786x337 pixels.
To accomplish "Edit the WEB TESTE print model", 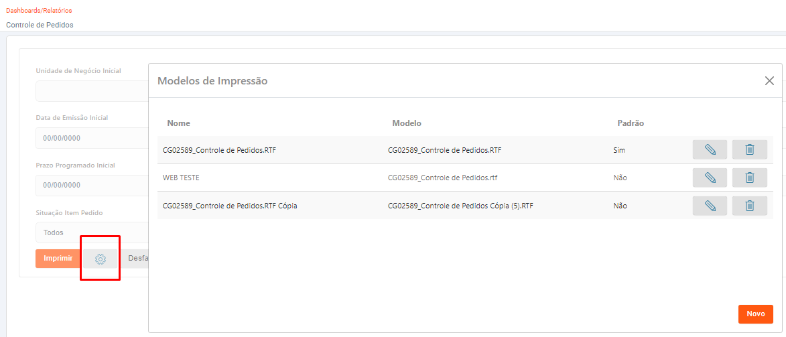I will click(710, 178).
